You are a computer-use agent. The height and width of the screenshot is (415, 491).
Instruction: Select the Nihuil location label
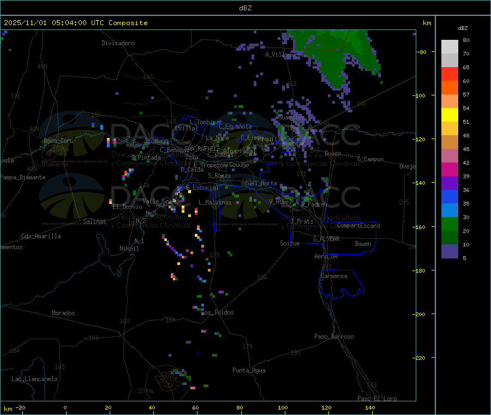(129, 249)
